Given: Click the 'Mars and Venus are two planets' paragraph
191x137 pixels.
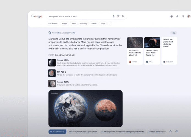Looking at the screenshot, I should coord(85,44).
